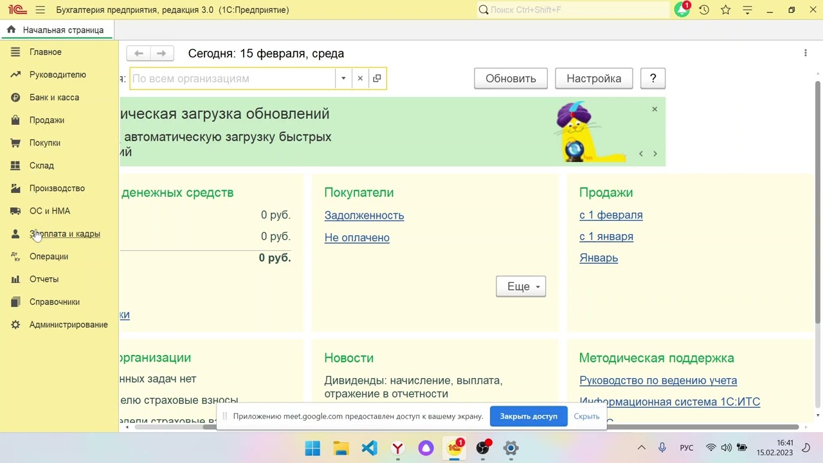Click the Справочники books icon

(15, 302)
